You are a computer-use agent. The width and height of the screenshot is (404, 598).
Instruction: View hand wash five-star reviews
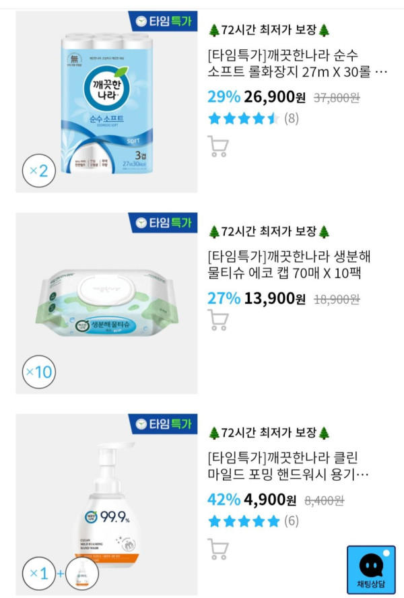[253, 521]
